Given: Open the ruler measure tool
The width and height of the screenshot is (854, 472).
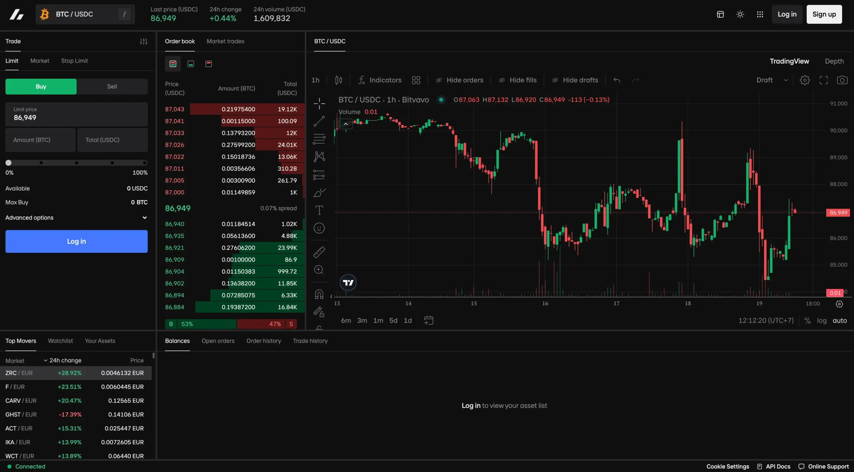Looking at the screenshot, I should pyautogui.click(x=319, y=252).
